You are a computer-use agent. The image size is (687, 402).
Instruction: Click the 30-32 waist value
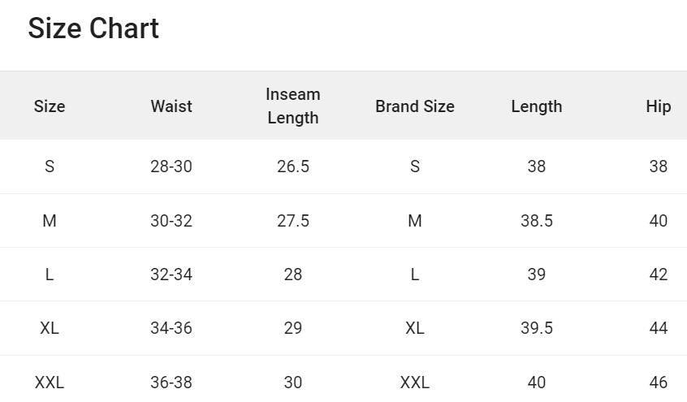click(171, 221)
